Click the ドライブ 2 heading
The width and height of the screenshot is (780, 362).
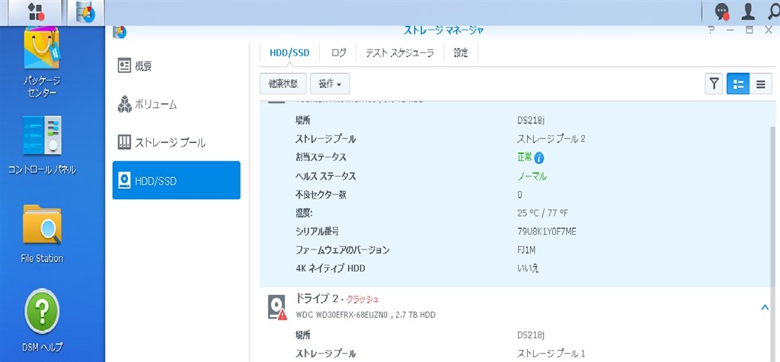tap(318, 299)
